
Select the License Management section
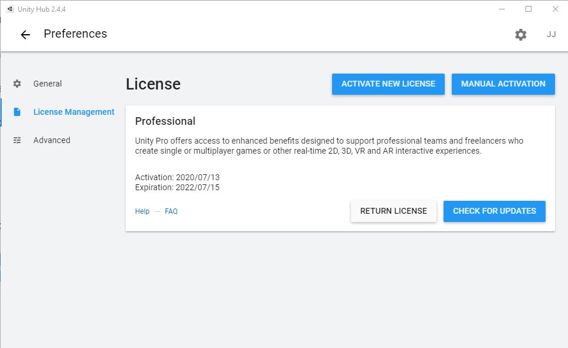(x=74, y=112)
